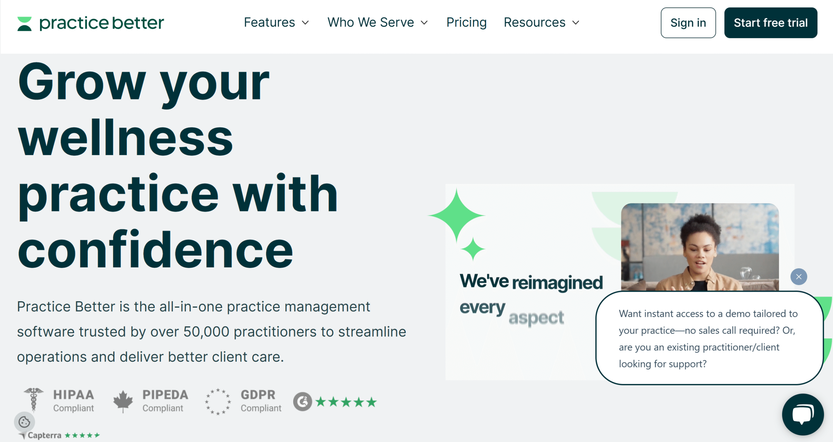The height and width of the screenshot is (442, 833).
Task: Click the PIPEDA maple leaf icon
Action: coord(123,401)
